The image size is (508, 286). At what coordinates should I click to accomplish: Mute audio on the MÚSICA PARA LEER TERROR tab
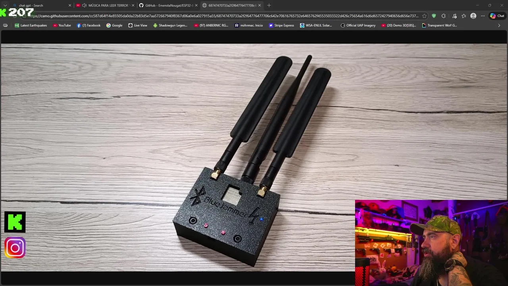84,5
